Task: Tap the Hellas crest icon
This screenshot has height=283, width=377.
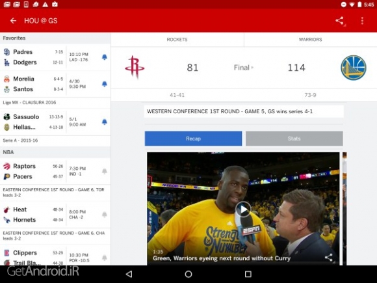Action: (x=6, y=128)
